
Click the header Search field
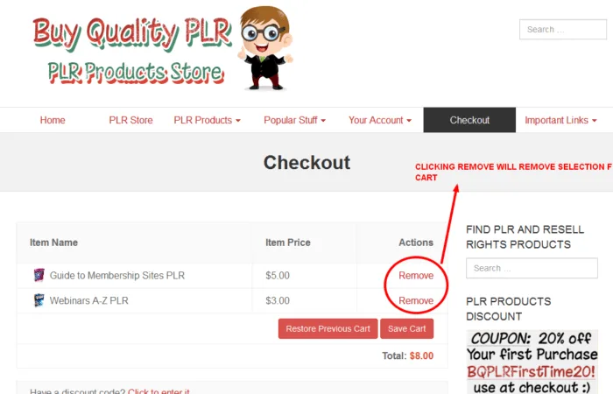tap(563, 29)
